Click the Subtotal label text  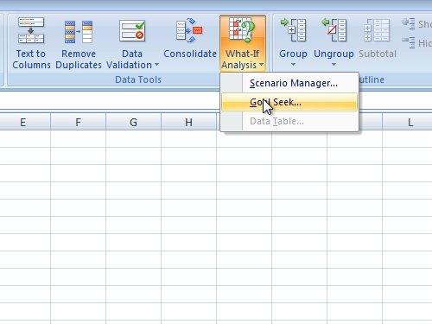(x=378, y=54)
